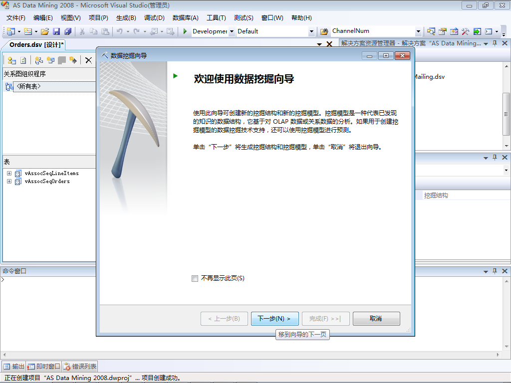
Task: Expand the vAssocSeqOrders table node
Action: (x=9, y=182)
